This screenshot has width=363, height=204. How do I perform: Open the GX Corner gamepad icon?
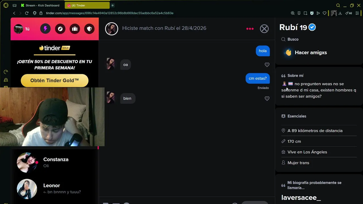click(14, 5)
